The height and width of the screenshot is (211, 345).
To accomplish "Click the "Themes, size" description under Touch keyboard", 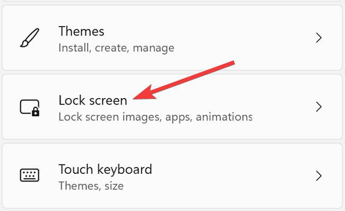I will pyautogui.click(x=91, y=186).
